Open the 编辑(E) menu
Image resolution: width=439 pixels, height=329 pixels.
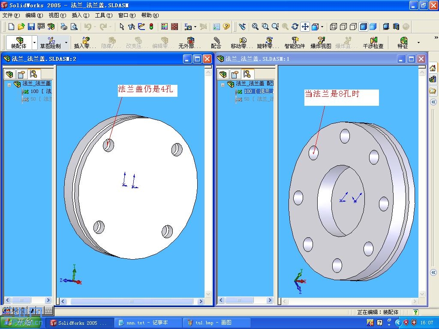coord(34,15)
